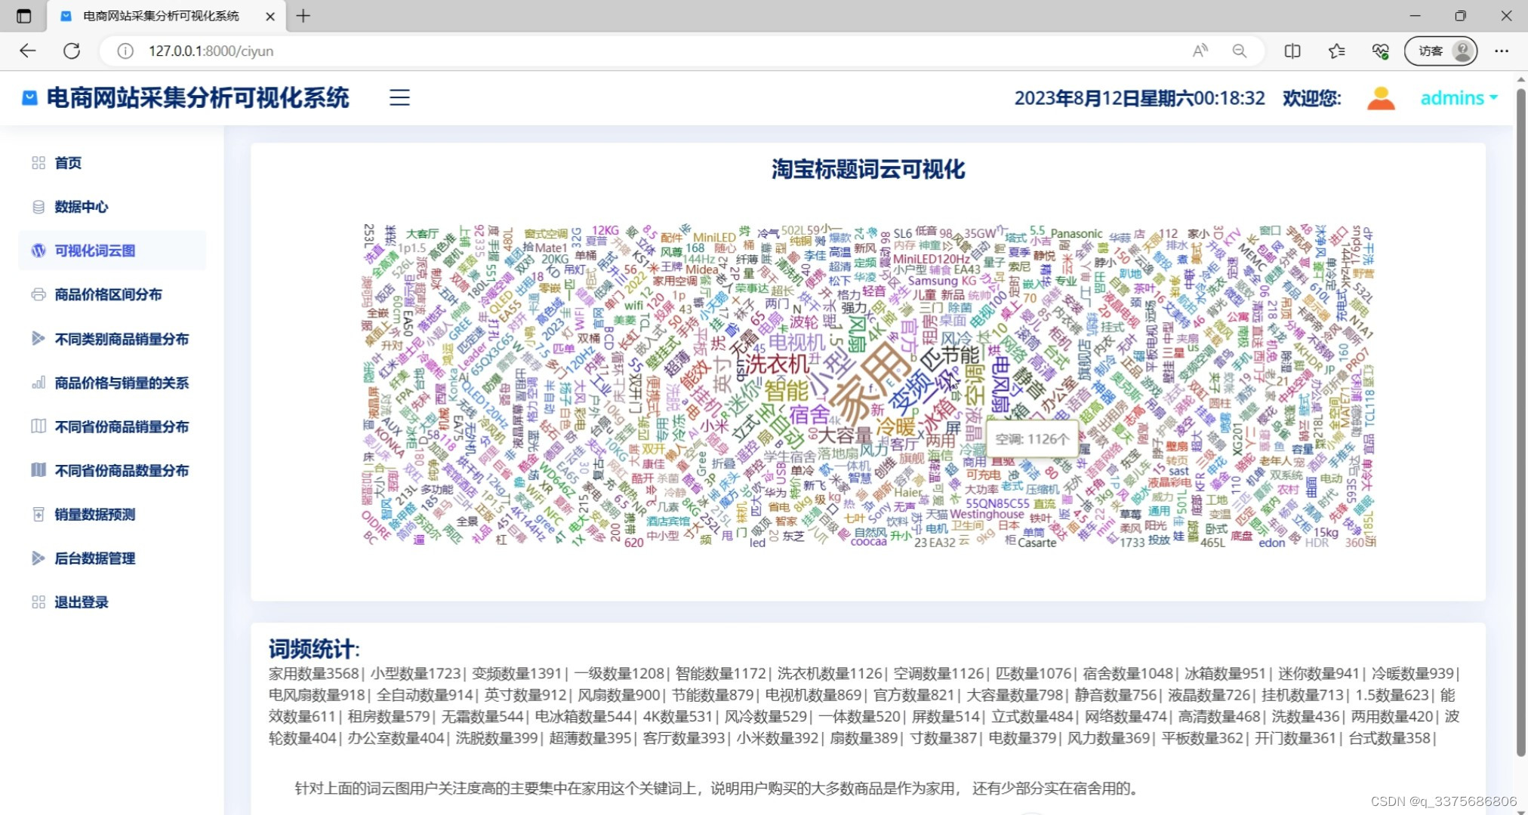Select the bar chart icon beside 商品价格与销量的关系
This screenshot has width=1528, height=815.
39,383
